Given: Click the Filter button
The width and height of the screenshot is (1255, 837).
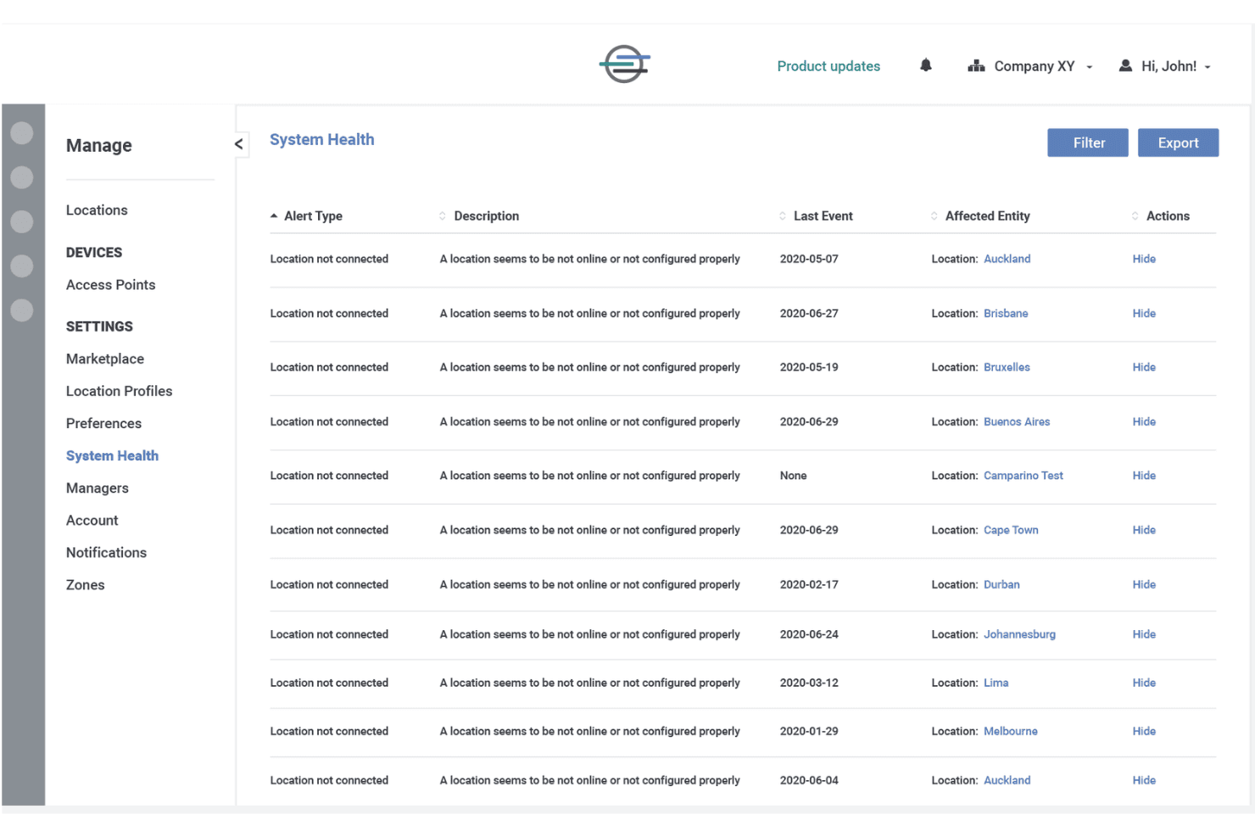Looking at the screenshot, I should pyautogui.click(x=1088, y=142).
